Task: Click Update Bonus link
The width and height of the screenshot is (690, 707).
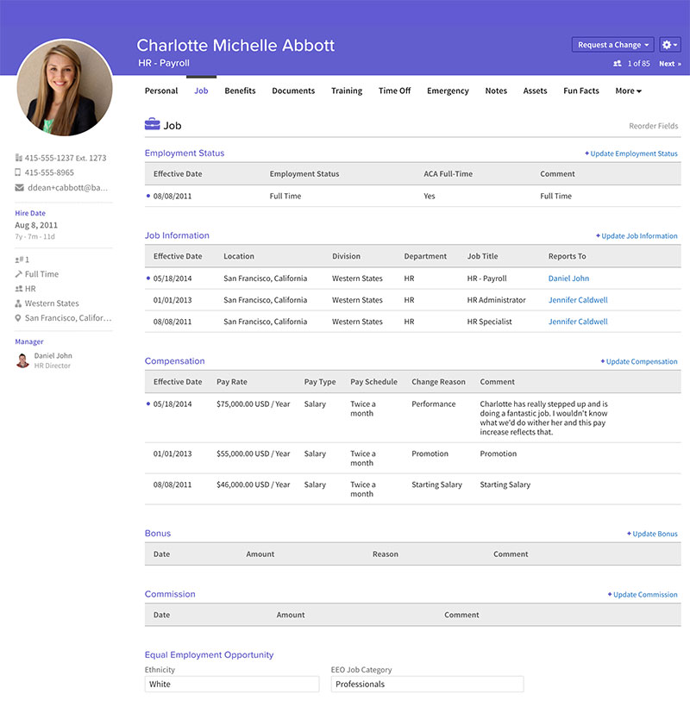Action: click(652, 534)
